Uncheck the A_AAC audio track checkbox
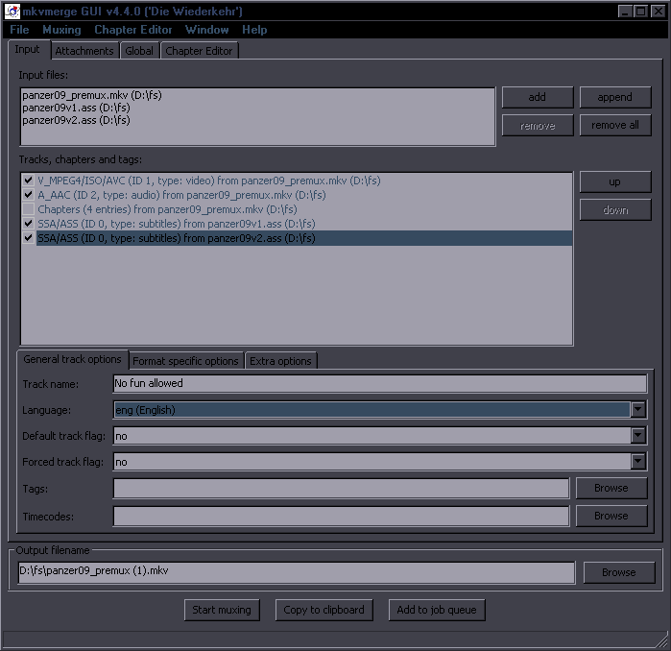The height and width of the screenshot is (651, 671). (x=28, y=195)
